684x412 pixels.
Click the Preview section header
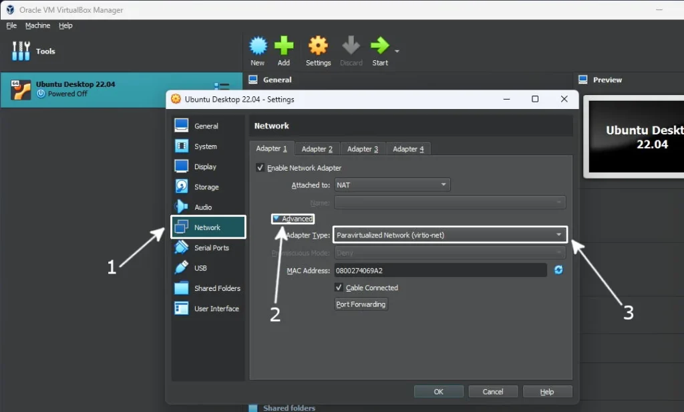click(607, 80)
